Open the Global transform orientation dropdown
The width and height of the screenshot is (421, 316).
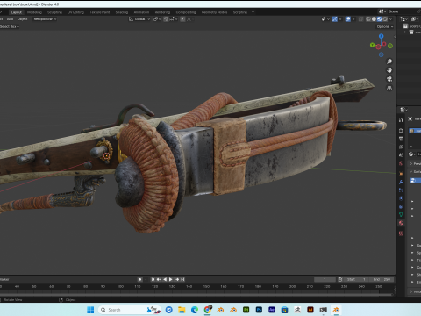[x=139, y=19]
